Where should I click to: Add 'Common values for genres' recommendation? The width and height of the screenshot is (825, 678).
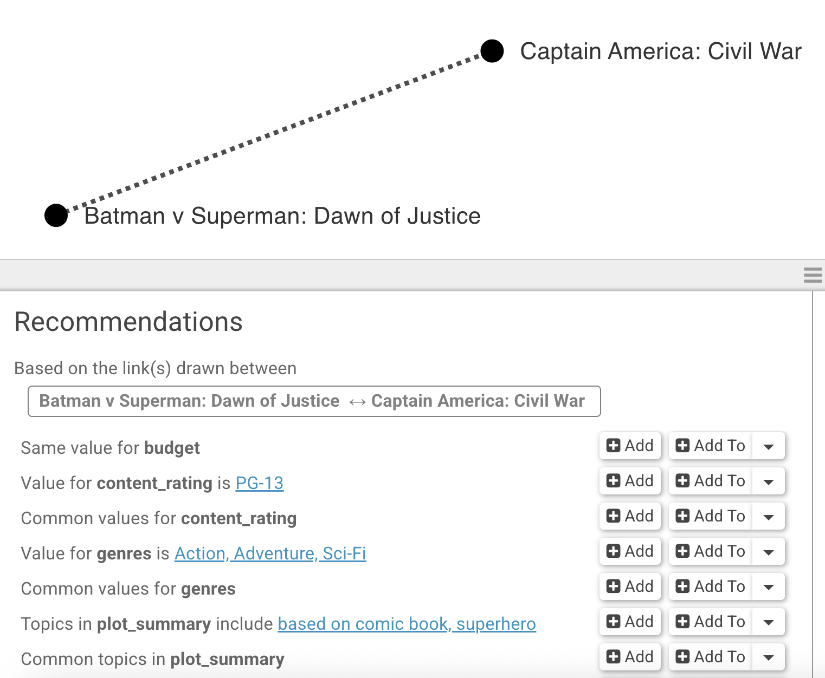[630, 586]
